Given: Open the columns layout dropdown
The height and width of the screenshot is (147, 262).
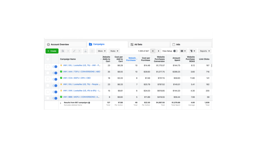Looking at the screenshot, I should pos(183,51).
